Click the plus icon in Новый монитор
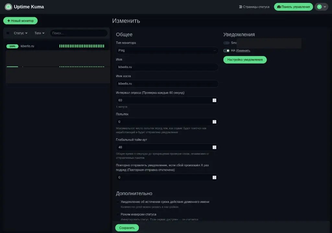Screen dimensions: 332x233 point(9,21)
